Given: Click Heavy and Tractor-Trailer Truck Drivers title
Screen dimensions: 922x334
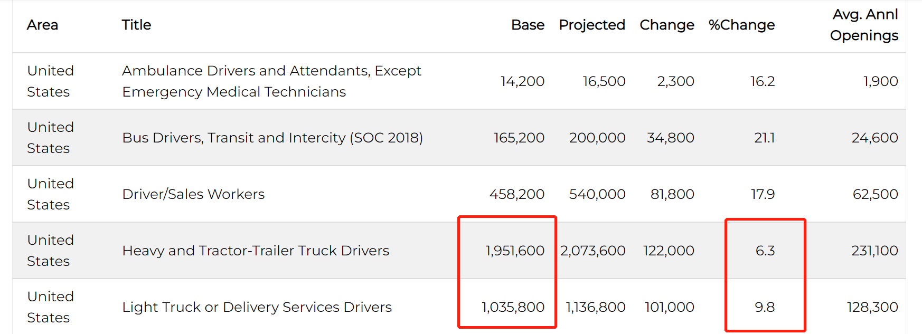Looking at the screenshot, I should click(x=256, y=251).
